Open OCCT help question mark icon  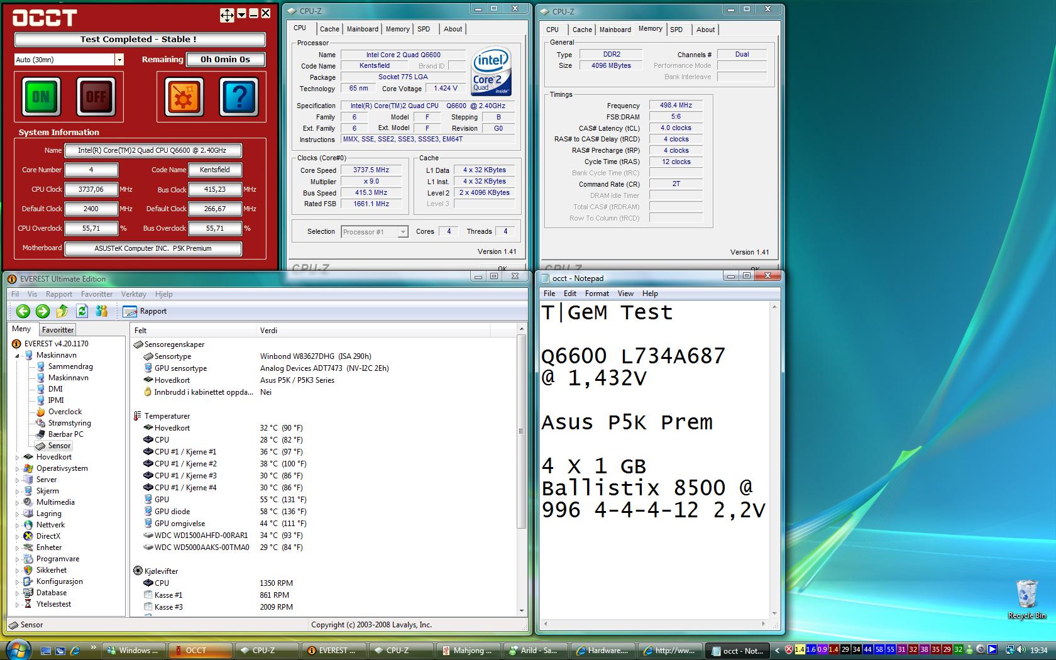pos(239,97)
